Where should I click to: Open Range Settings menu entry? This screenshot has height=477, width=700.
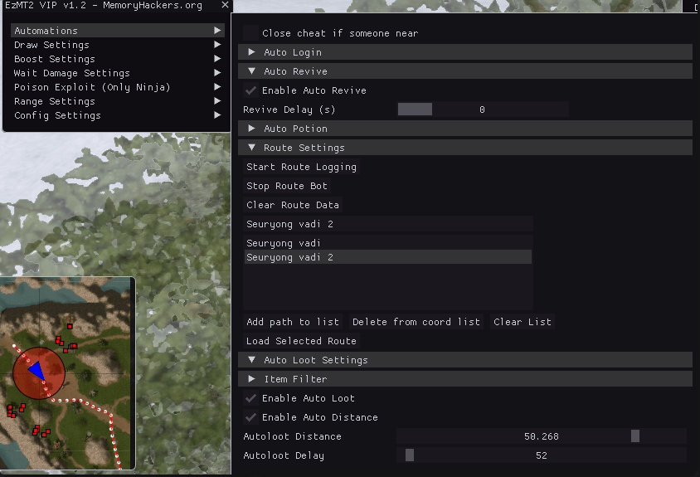coord(117,101)
